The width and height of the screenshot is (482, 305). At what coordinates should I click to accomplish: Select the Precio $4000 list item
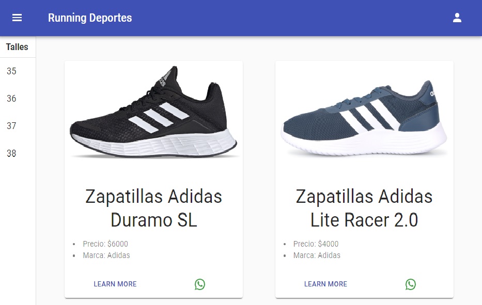316,244
